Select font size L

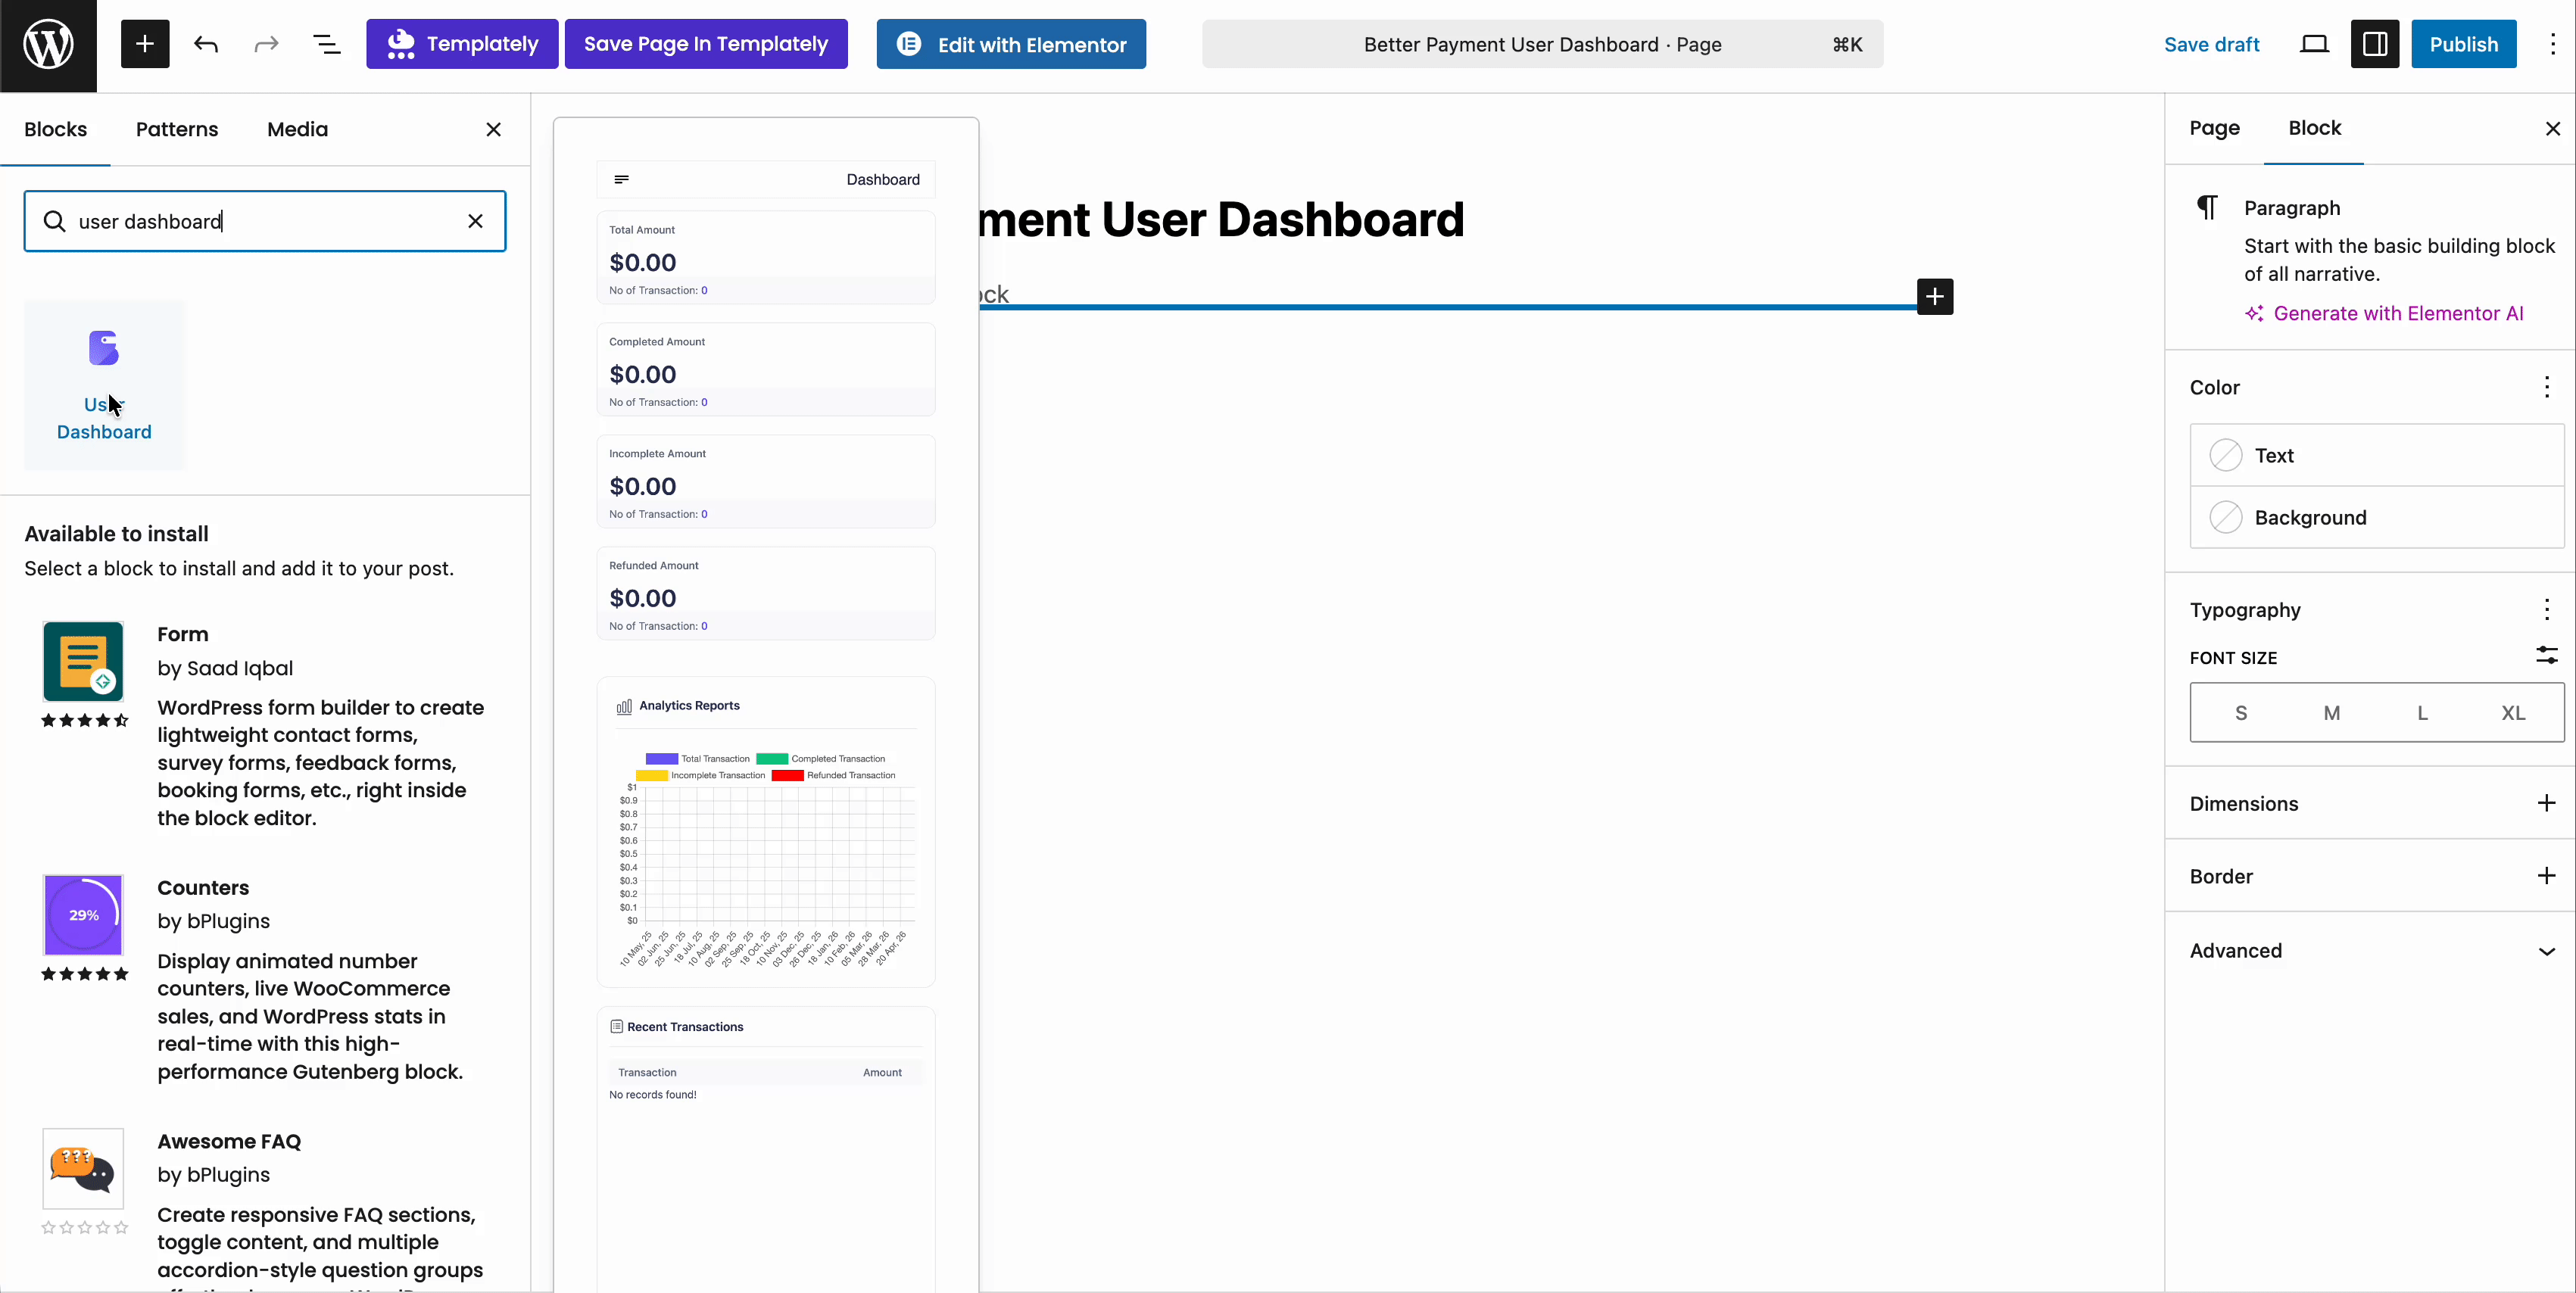pyautogui.click(x=2422, y=713)
